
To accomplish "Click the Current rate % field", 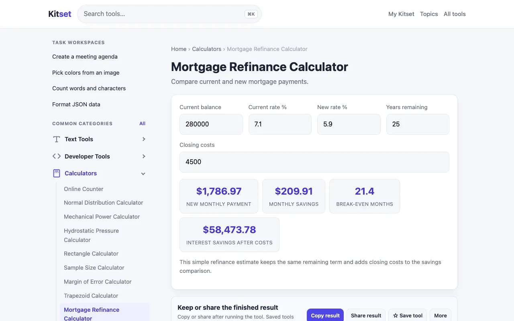I will click(280, 124).
